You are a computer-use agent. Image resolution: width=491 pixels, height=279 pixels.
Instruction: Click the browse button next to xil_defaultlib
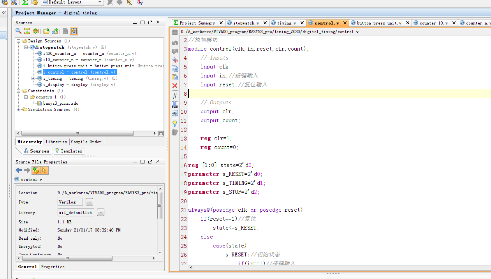pyautogui.click(x=100, y=212)
